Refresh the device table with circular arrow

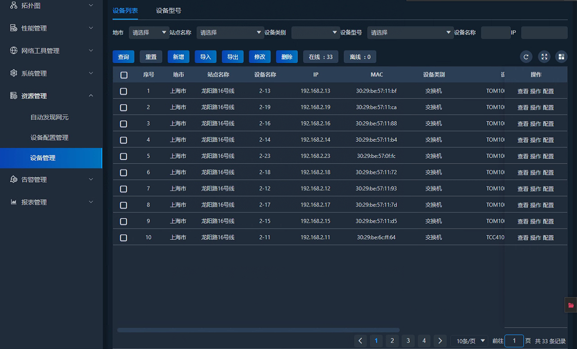pyautogui.click(x=526, y=57)
